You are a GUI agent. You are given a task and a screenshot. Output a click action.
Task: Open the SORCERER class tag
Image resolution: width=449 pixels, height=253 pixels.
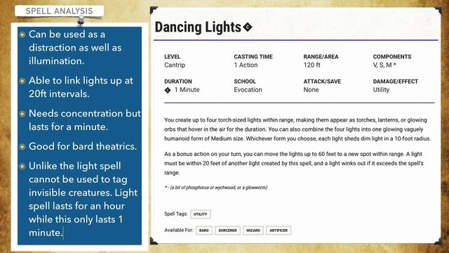coord(227,231)
